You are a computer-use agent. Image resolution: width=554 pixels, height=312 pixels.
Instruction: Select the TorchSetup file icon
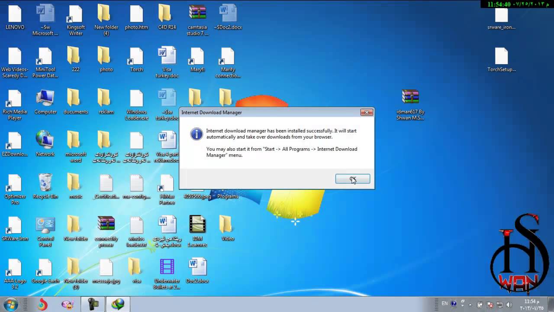[x=501, y=60]
